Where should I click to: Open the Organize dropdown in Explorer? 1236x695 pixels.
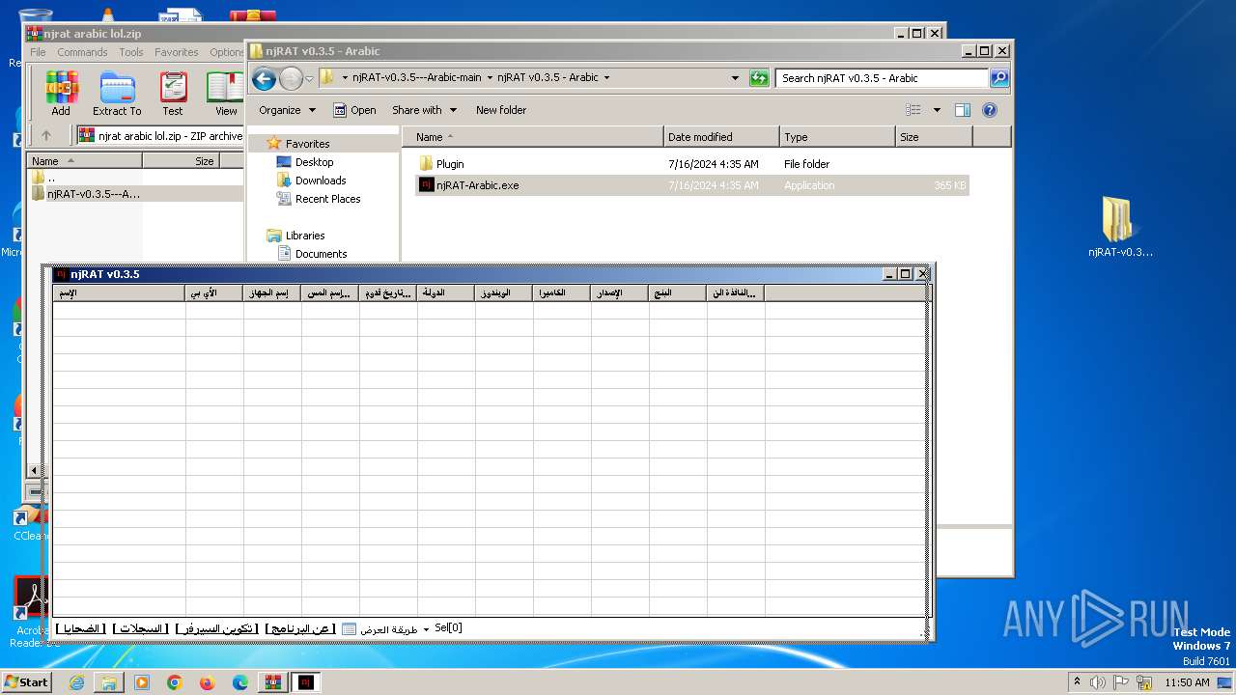pos(287,110)
